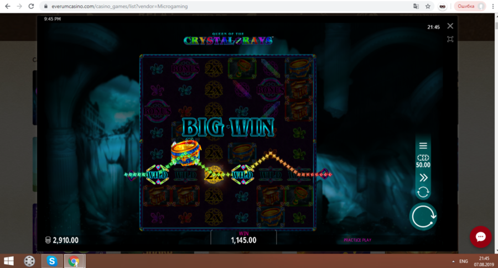
Task: Open the translate page icon
Action: (416, 7)
